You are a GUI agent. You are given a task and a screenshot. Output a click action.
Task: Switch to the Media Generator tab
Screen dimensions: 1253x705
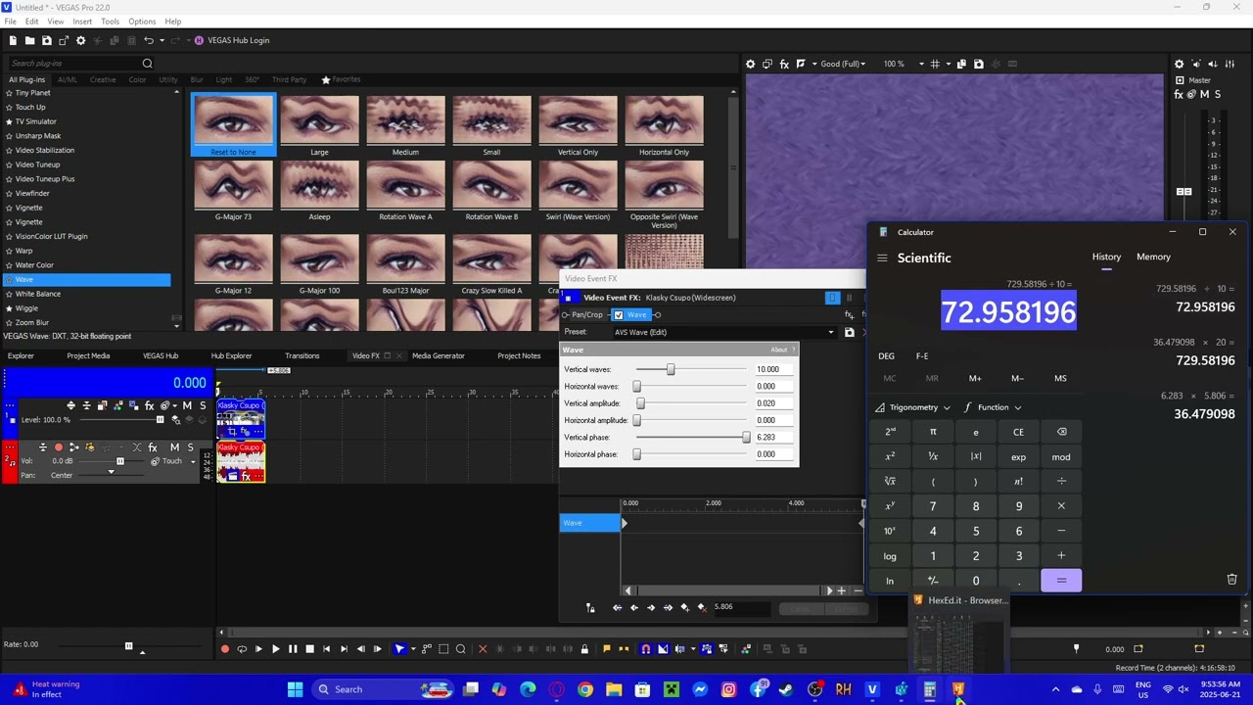(x=439, y=355)
